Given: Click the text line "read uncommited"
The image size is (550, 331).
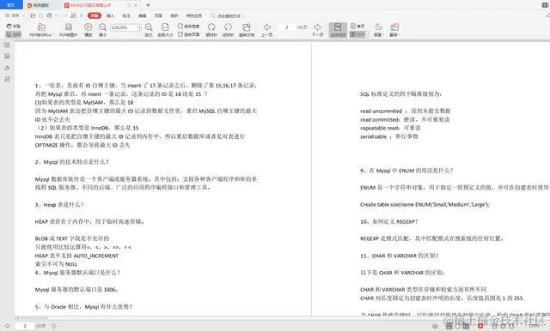Looking at the screenshot, I should click(381, 111).
